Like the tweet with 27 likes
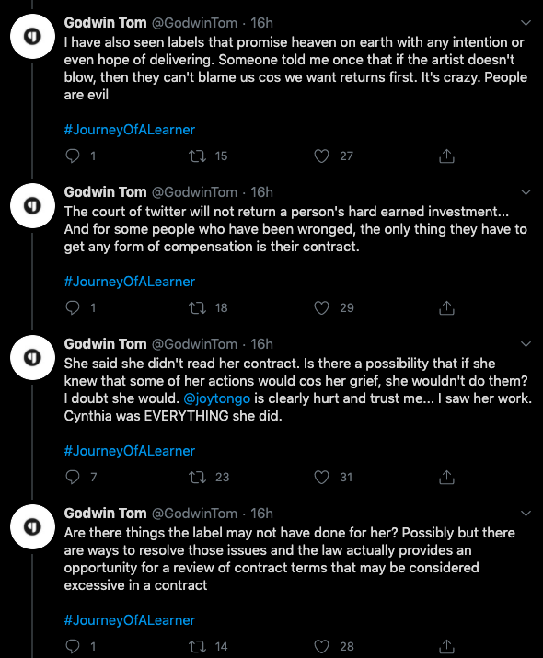Screen dimensions: 543x658 coord(321,156)
